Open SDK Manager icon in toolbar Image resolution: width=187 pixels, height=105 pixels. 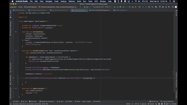click(169, 7)
